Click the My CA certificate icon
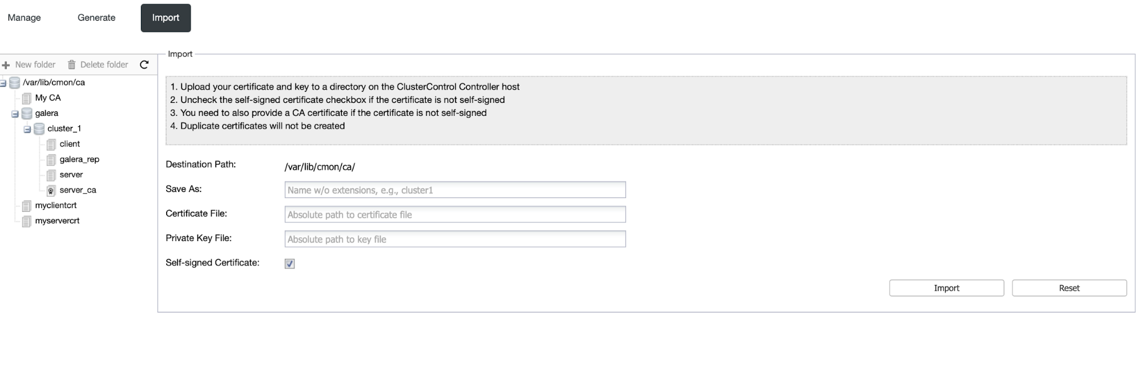This screenshot has height=381, width=1141. [26, 98]
